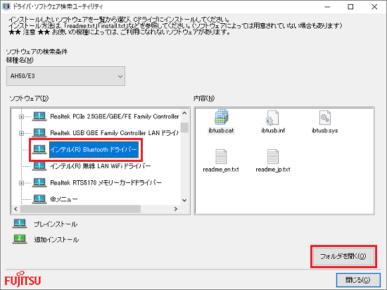The width and height of the screenshot is (387, 290).
Task: Click right arrow of horizontal scrollbar
Action: pyautogui.click(x=176, y=209)
